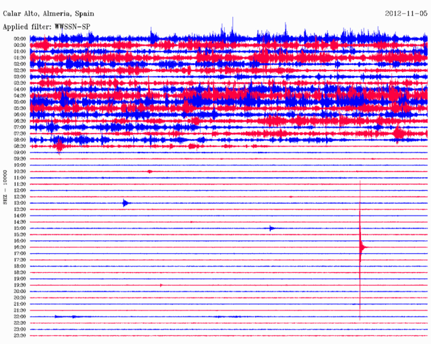The height and width of the screenshot is (344, 431).
Task: Select the 18:00 time label
Action: (20, 266)
